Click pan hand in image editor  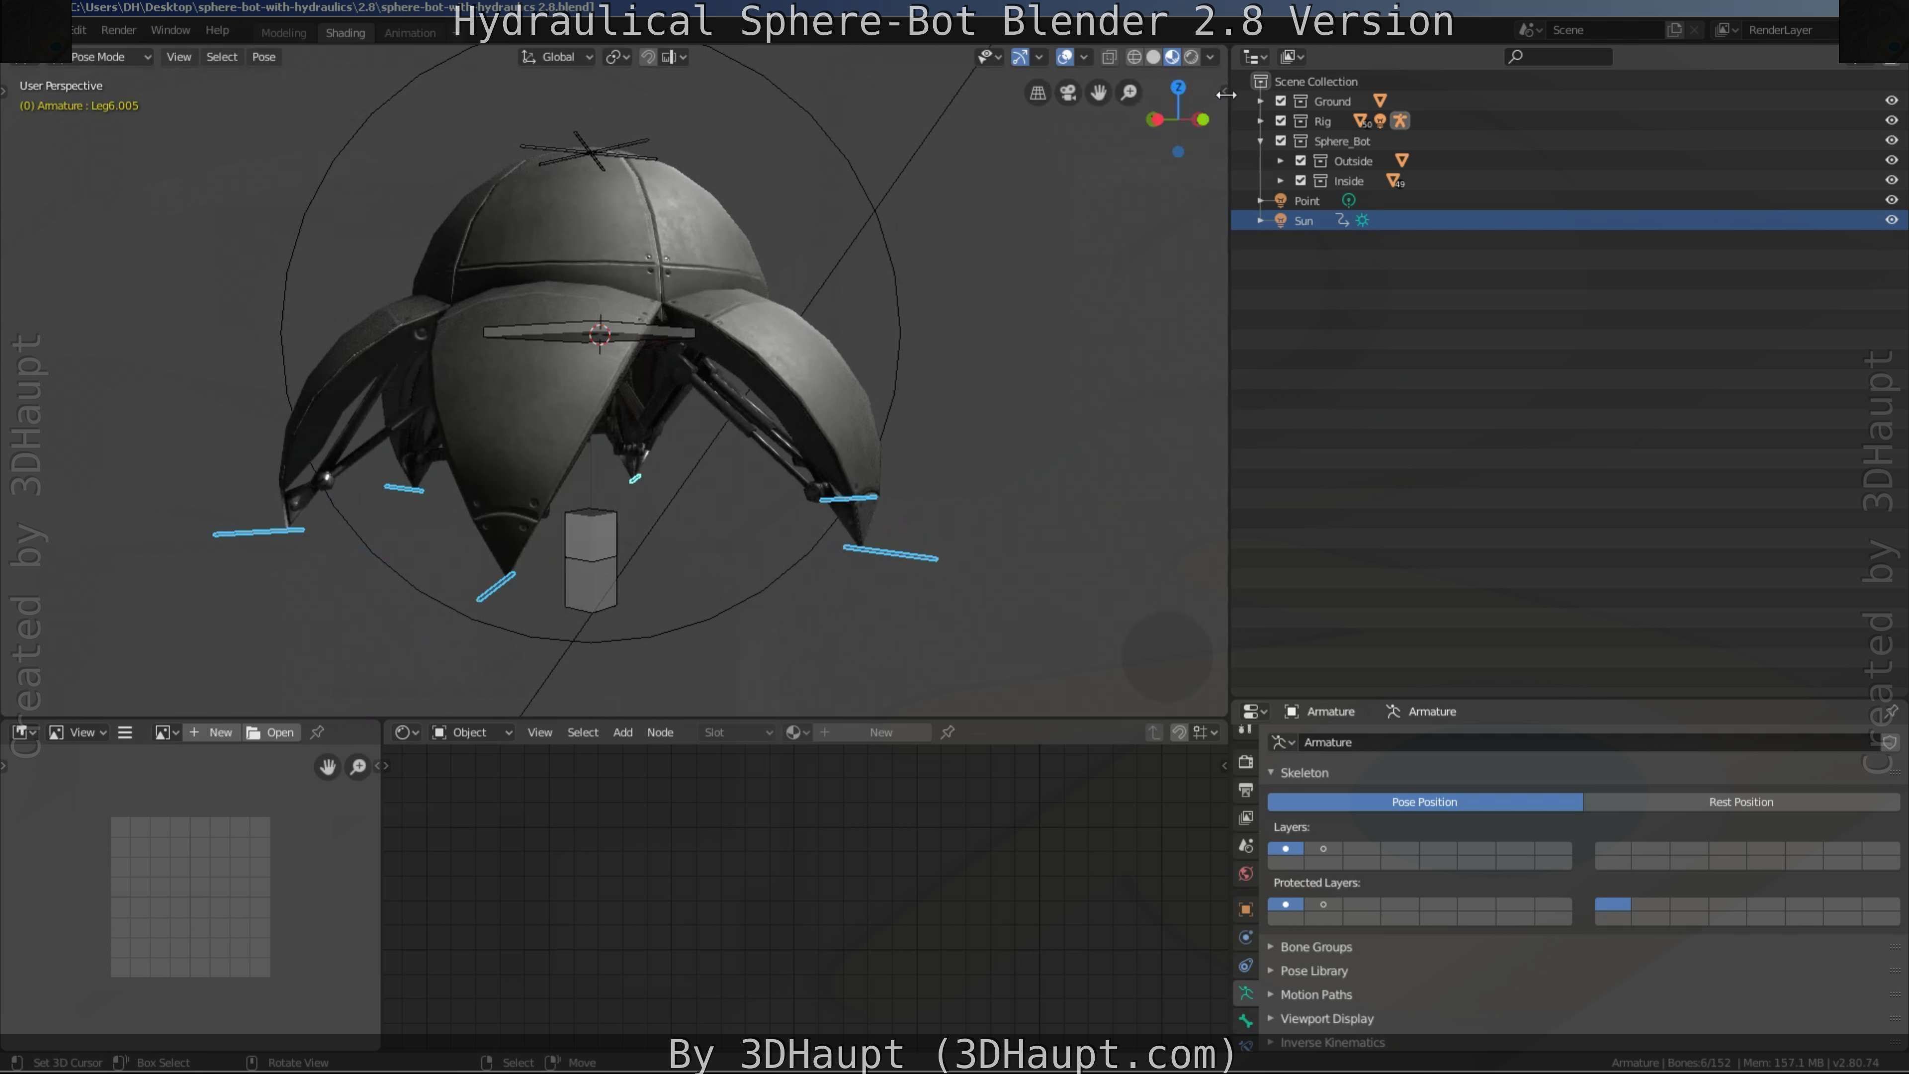[328, 766]
